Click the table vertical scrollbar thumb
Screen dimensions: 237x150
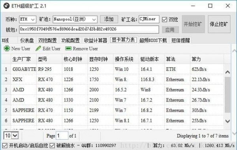228,94
